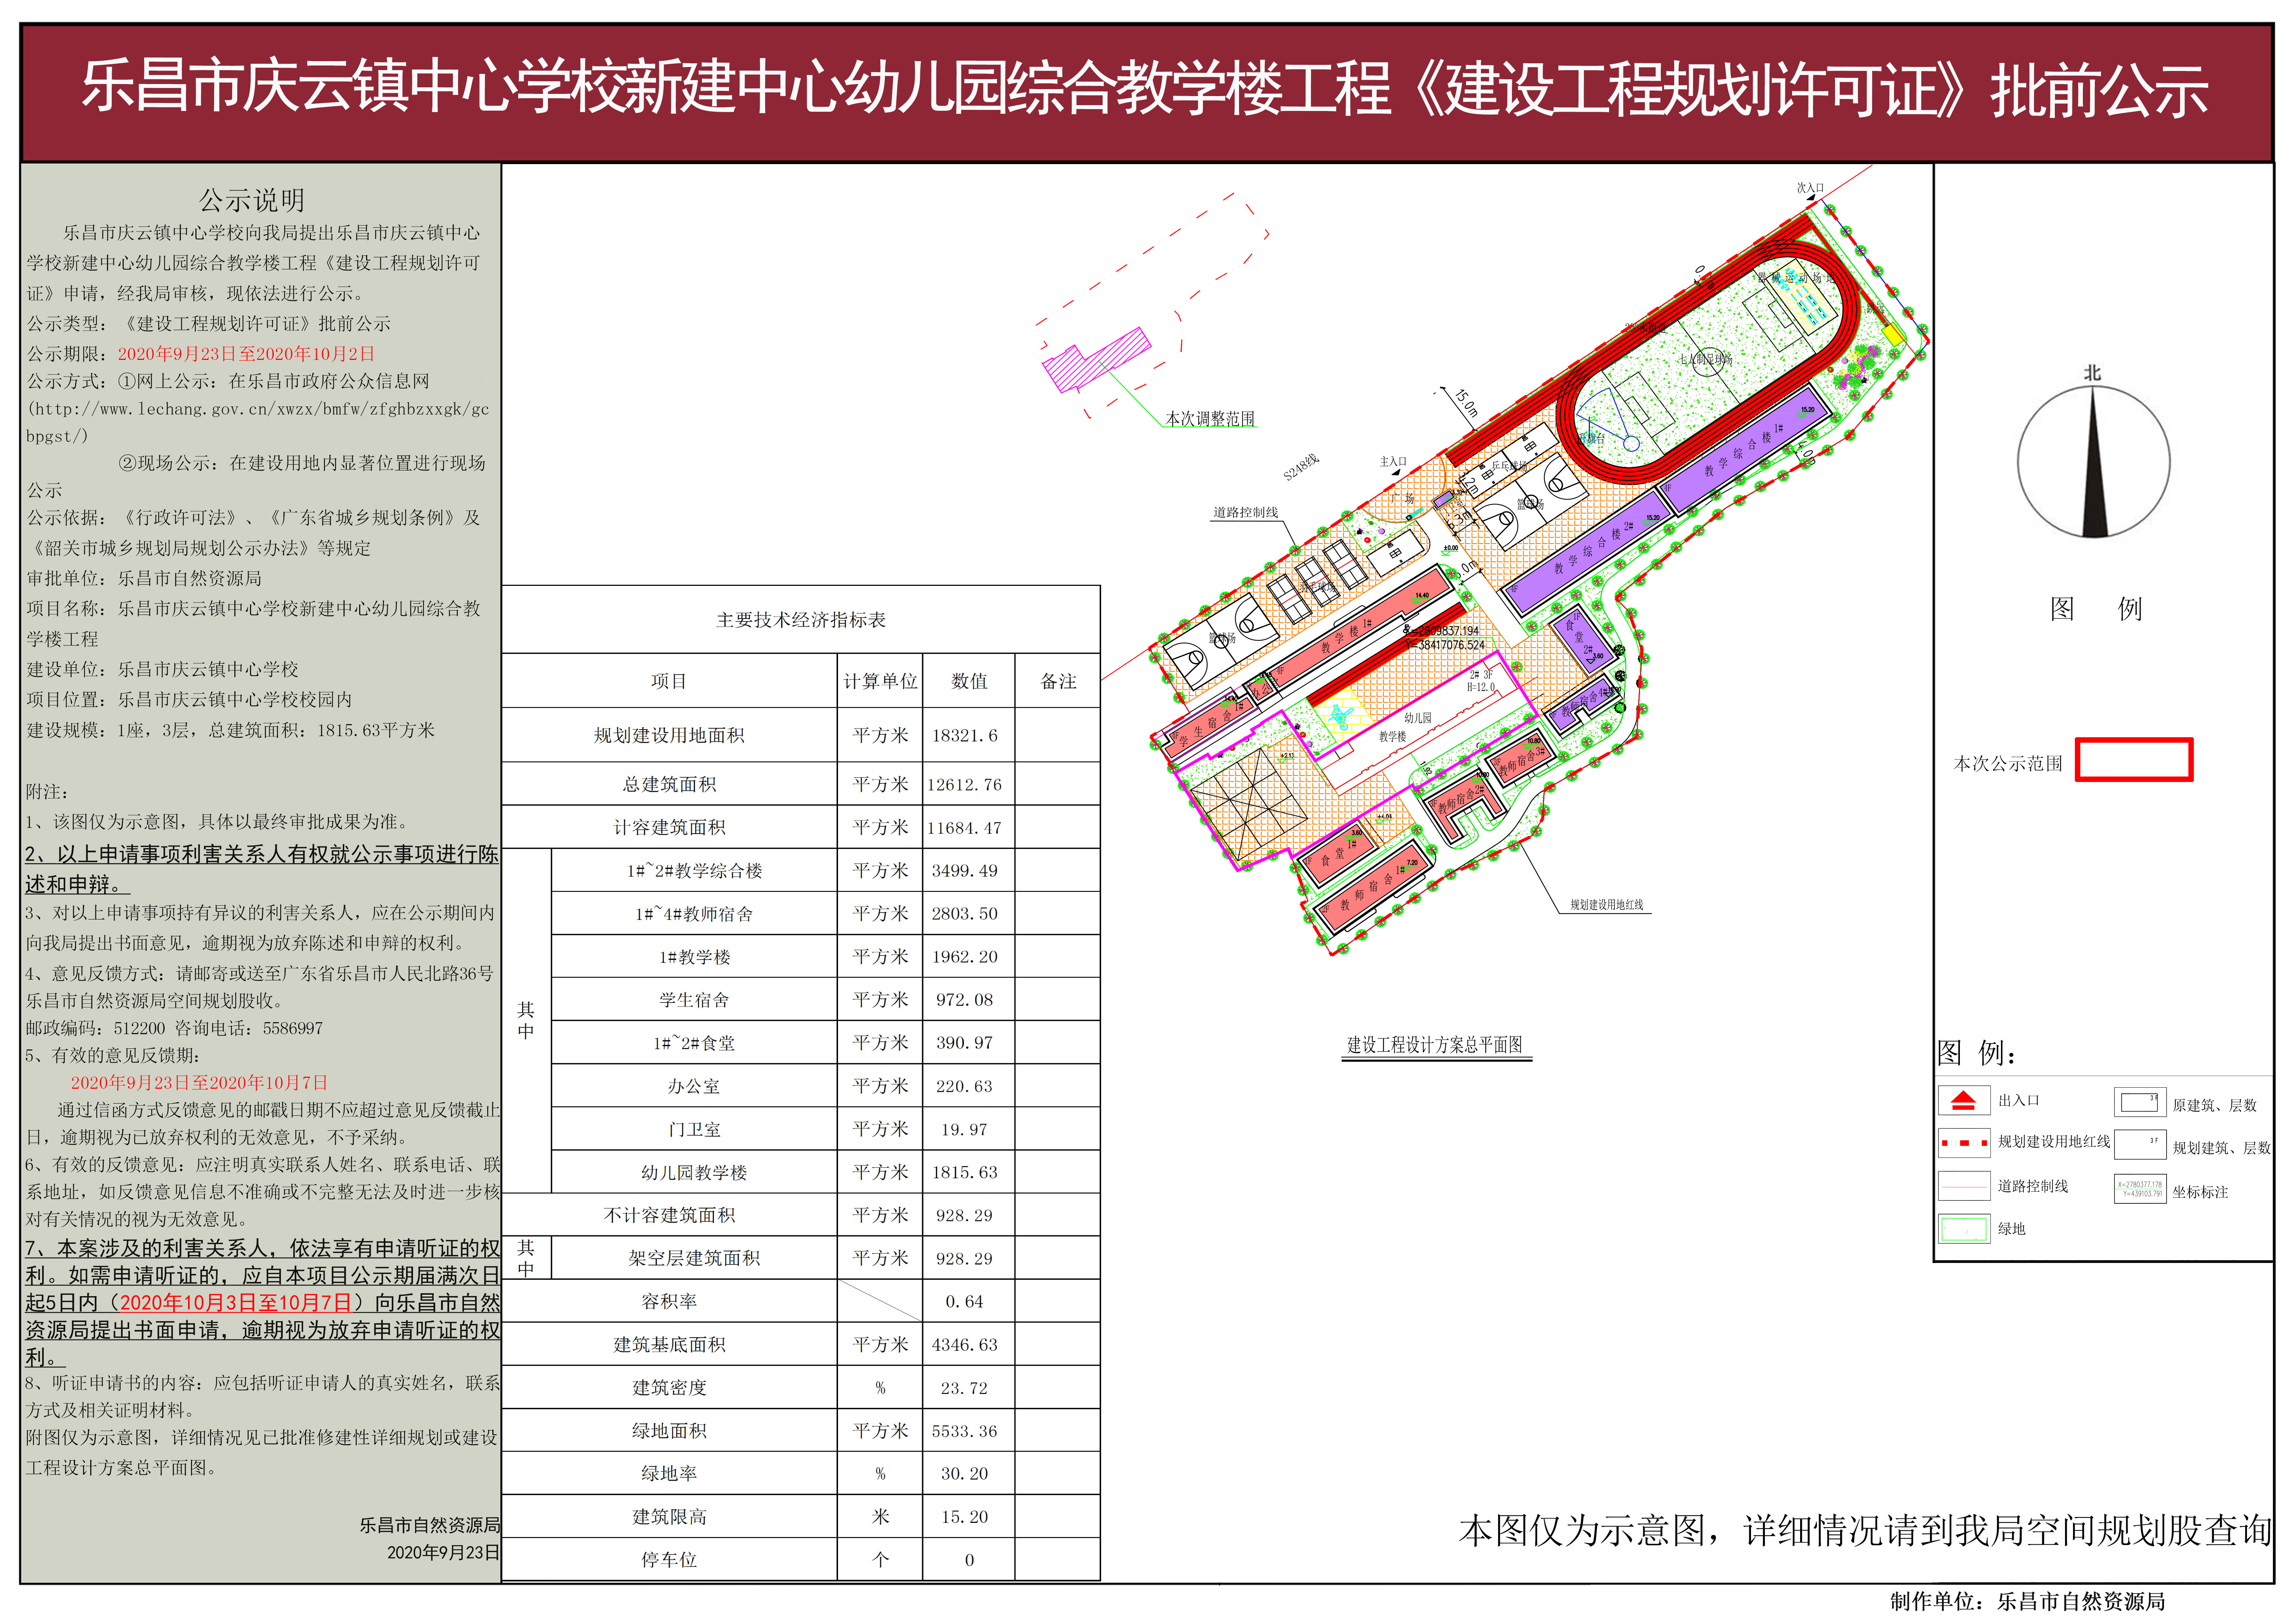Click the 建设工程设计方案总平面图 caption
This screenshot has height=1624, width=2295.
tap(1434, 1045)
